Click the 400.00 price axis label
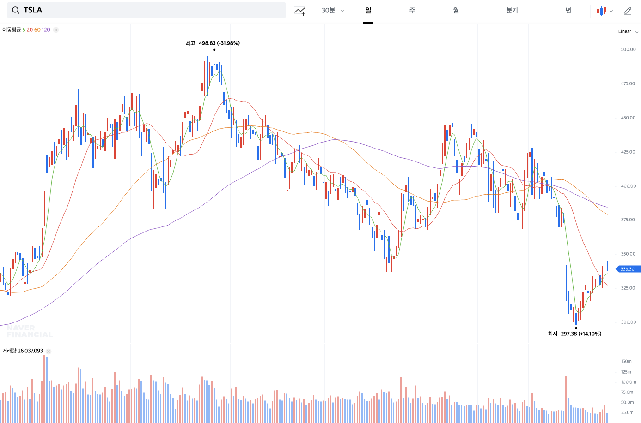 [629, 186]
